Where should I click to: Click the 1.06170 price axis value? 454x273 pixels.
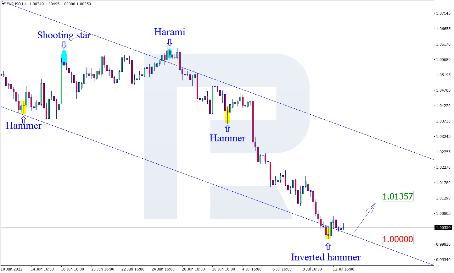443,44
